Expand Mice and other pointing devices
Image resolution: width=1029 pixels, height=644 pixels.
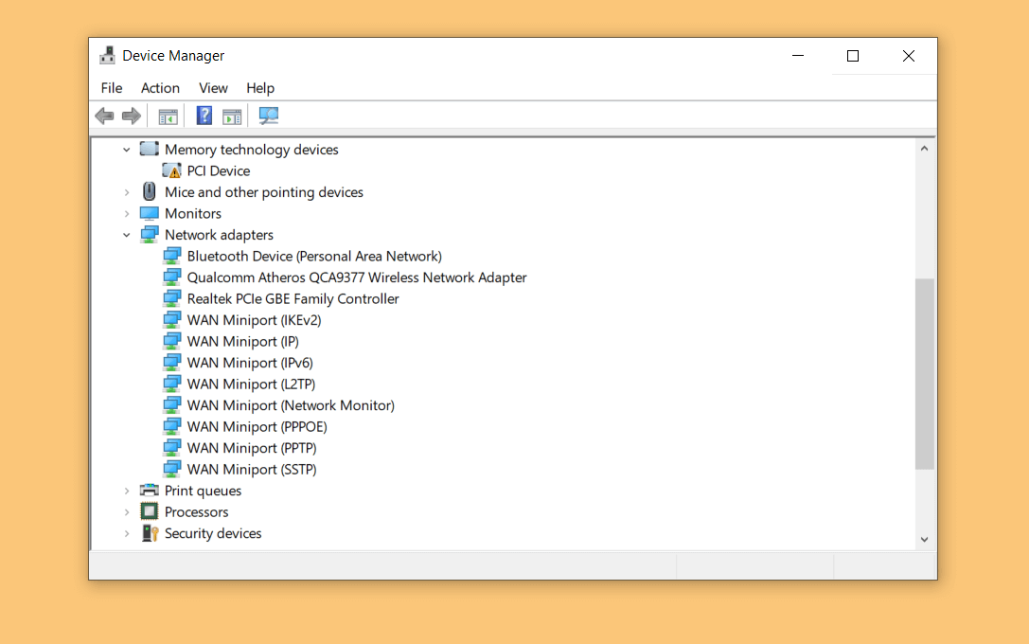pos(127,192)
